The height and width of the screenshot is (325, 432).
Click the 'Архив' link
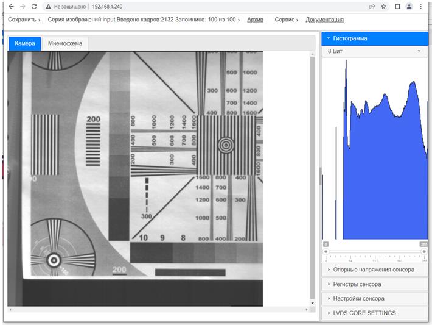(x=255, y=20)
